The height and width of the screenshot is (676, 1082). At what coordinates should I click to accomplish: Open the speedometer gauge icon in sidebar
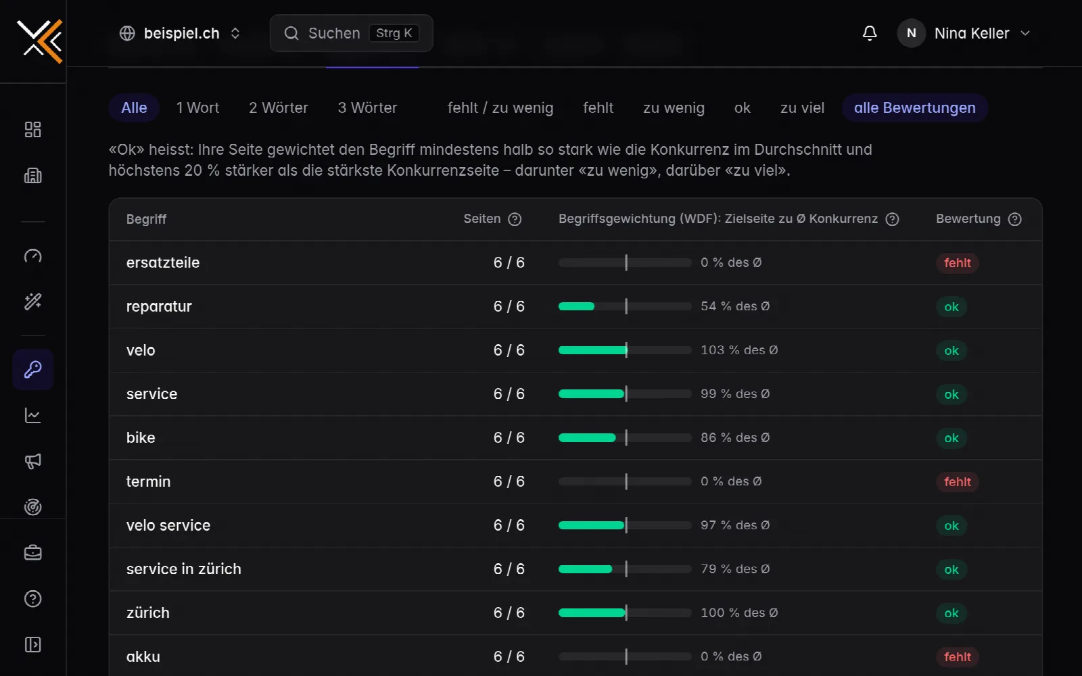click(x=32, y=256)
